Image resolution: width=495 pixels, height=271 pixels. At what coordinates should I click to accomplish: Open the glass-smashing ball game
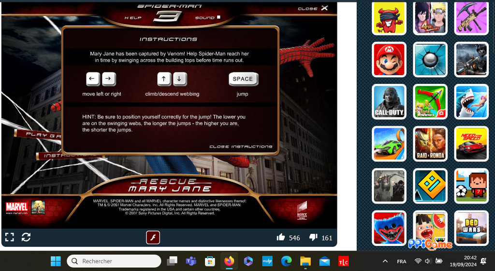(430, 59)
